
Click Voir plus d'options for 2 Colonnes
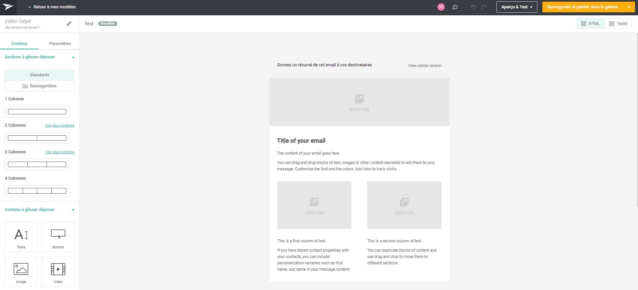pos(60,126)
